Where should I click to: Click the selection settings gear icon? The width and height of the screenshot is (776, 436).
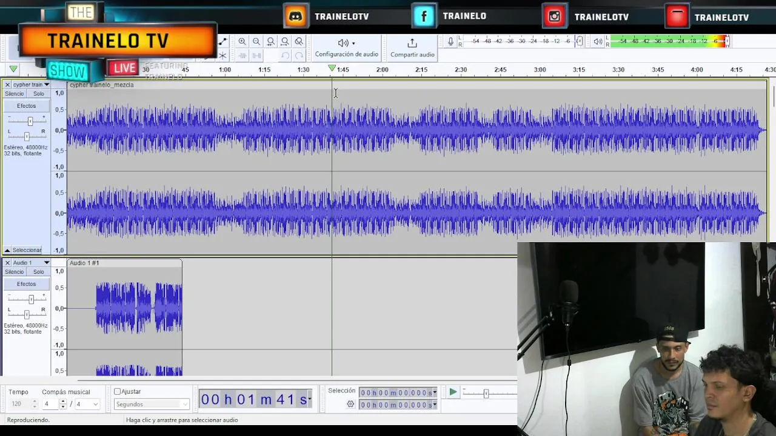(x=350, y=404)
